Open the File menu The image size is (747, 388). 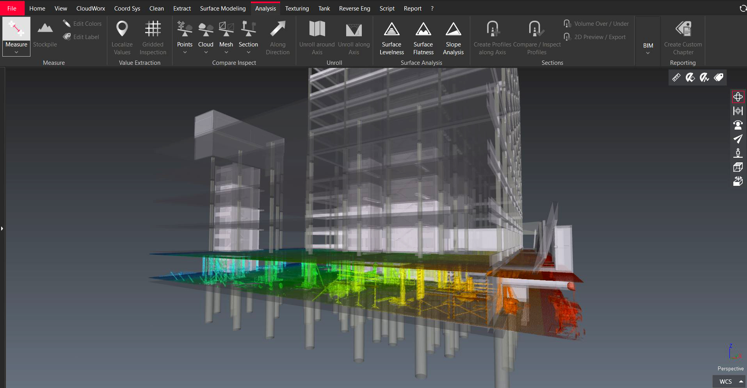[x=12, y=8]
